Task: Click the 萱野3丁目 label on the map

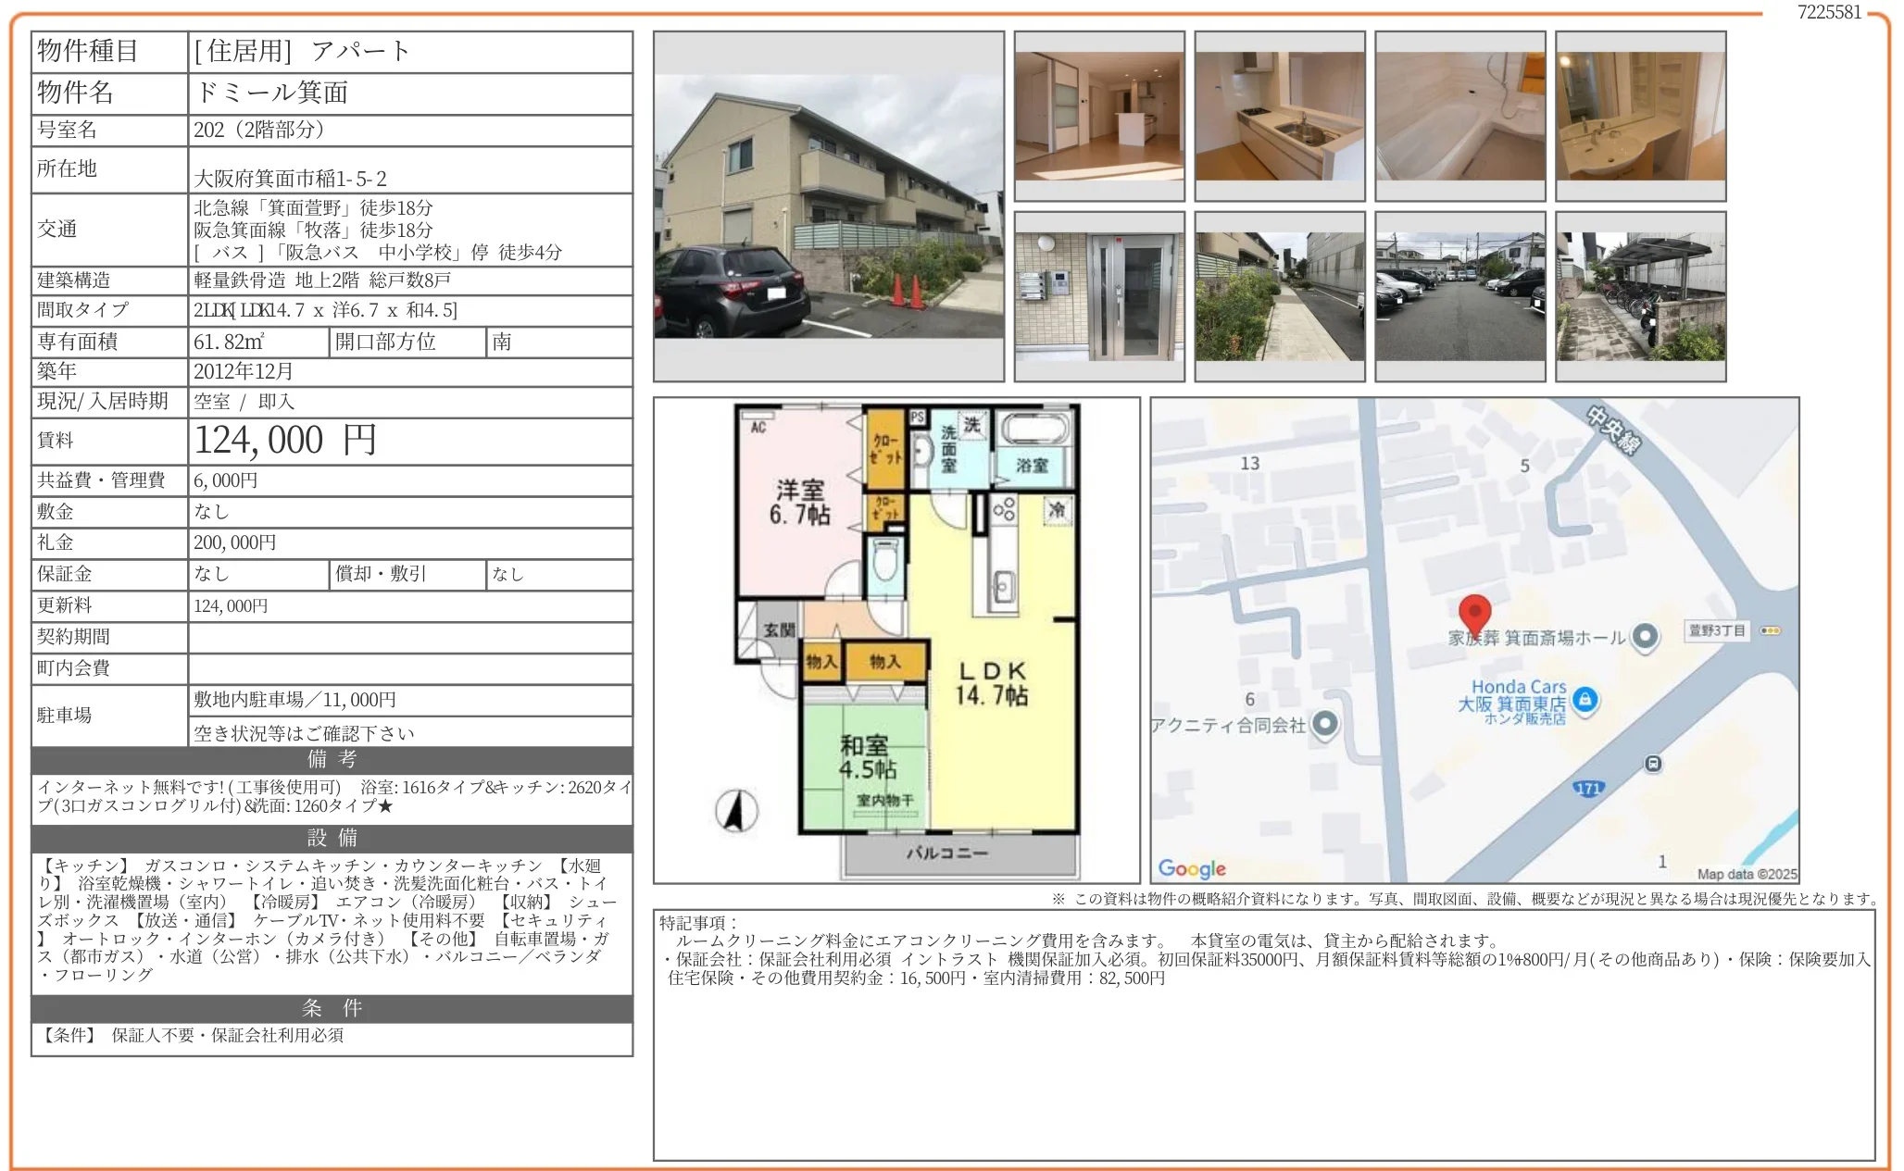Action: 1716,630
